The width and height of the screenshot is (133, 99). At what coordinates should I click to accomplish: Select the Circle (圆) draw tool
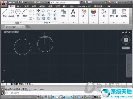coord(18,13)
